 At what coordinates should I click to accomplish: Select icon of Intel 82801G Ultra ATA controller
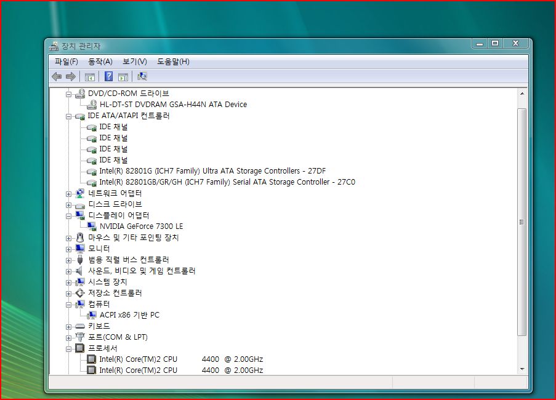pos(92,172)
